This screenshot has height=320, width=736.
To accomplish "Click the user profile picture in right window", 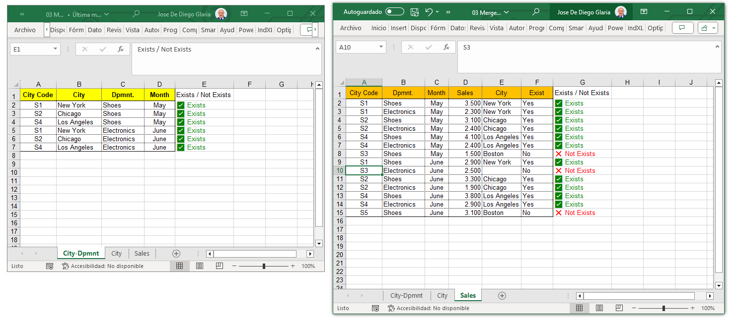I will (x=621, y=12).
